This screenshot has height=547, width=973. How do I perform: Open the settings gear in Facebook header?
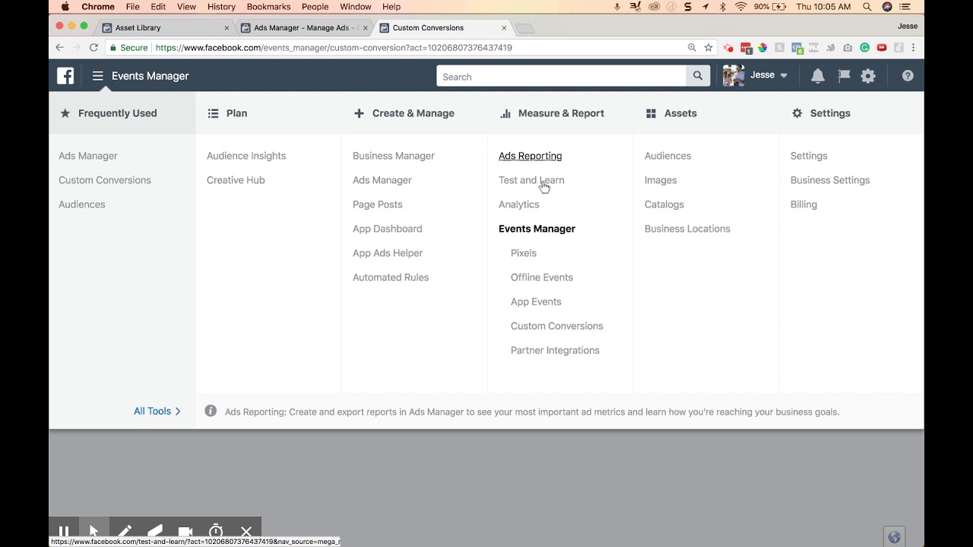(868, 76)
